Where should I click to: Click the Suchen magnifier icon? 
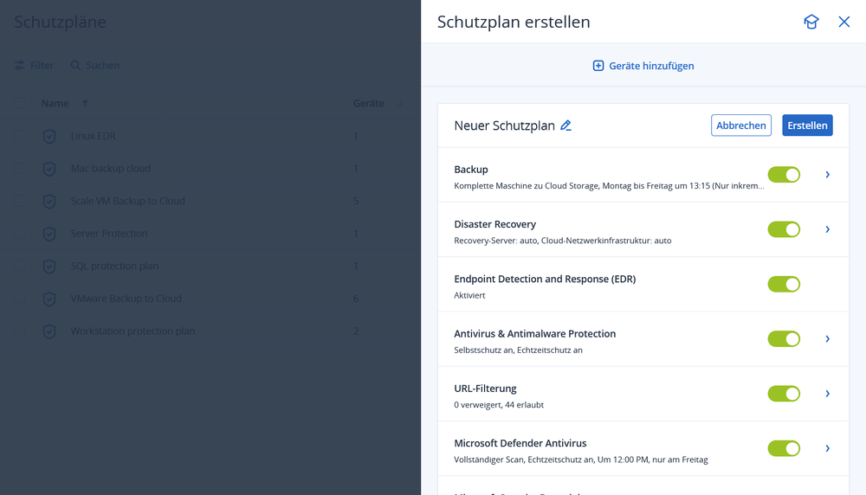click(75, 66)
